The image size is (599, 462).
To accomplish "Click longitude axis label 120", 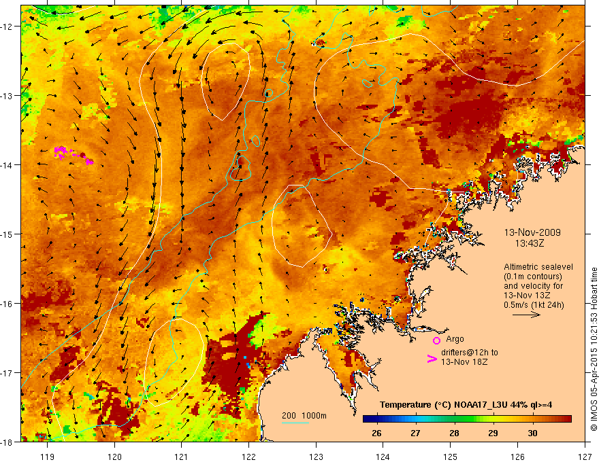I will point(114,457).
